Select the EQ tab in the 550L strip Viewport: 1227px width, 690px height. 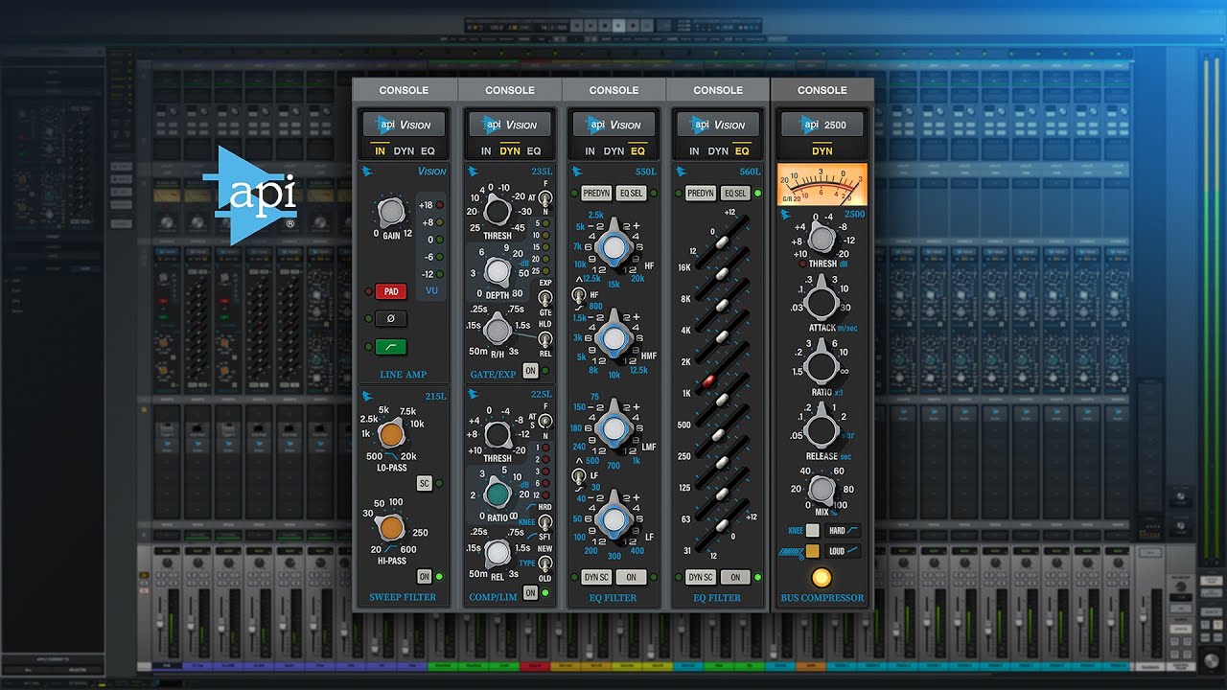637,151
